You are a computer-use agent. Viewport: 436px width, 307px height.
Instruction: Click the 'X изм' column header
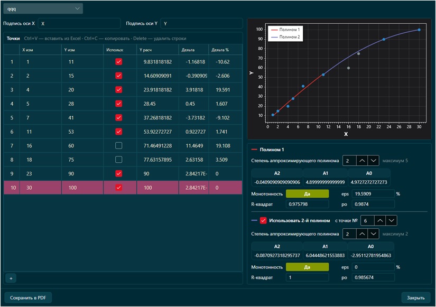click(41, 50)
